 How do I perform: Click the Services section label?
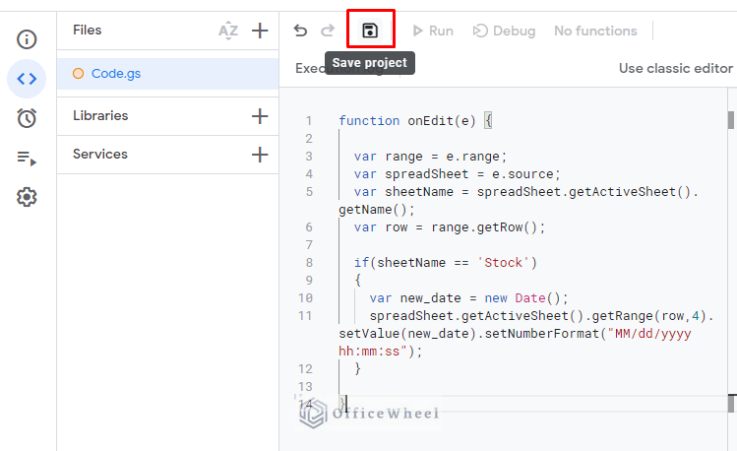click(x=100, y=155)
